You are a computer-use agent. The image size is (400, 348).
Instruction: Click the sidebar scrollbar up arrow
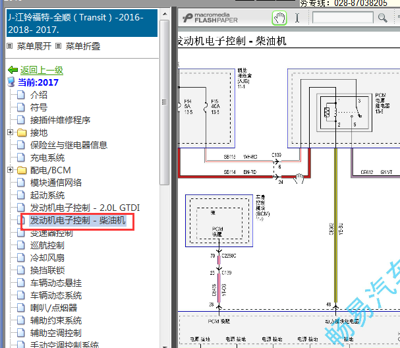click(x=165, y=14)
